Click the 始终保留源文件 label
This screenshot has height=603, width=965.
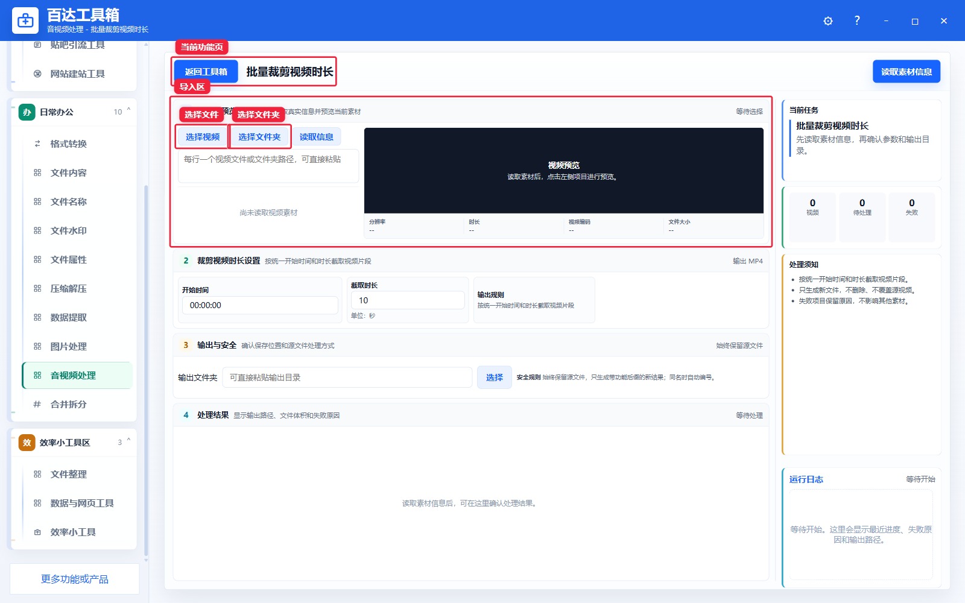click(x=739, y=346)
